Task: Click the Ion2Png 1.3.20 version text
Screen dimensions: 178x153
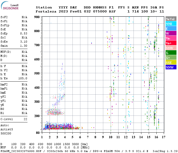Action: pyautogui.click(x=165, y=151)
